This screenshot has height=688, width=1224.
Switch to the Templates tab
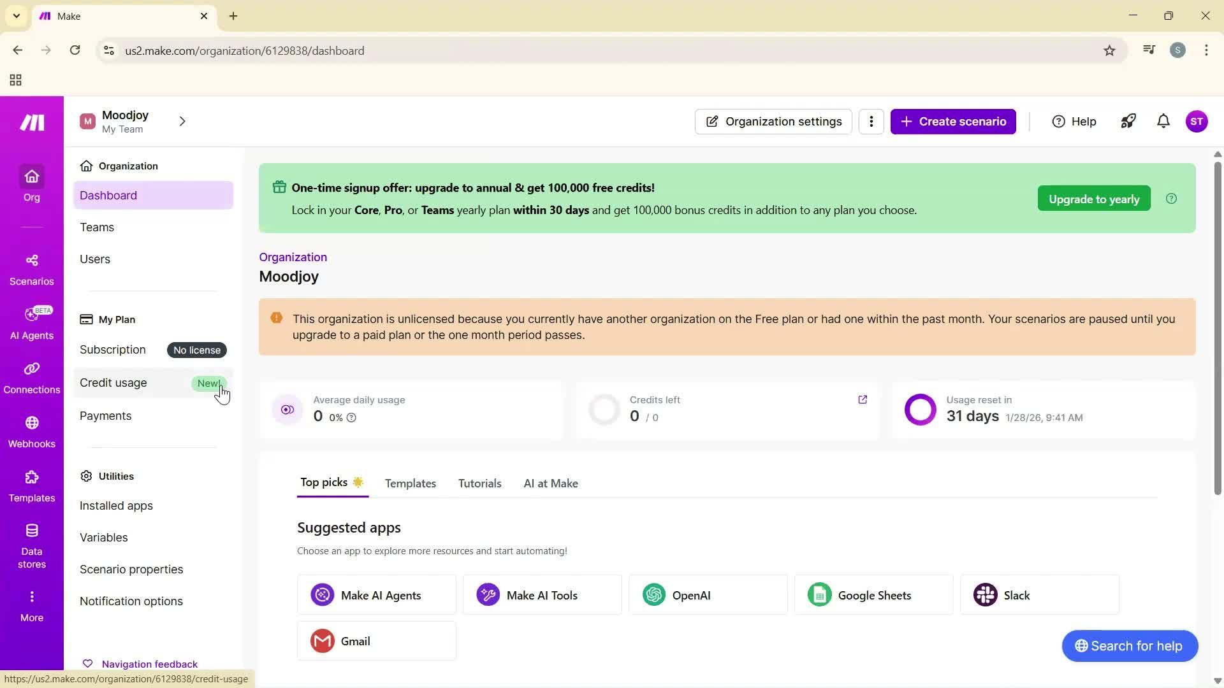(x=410, y=483)
